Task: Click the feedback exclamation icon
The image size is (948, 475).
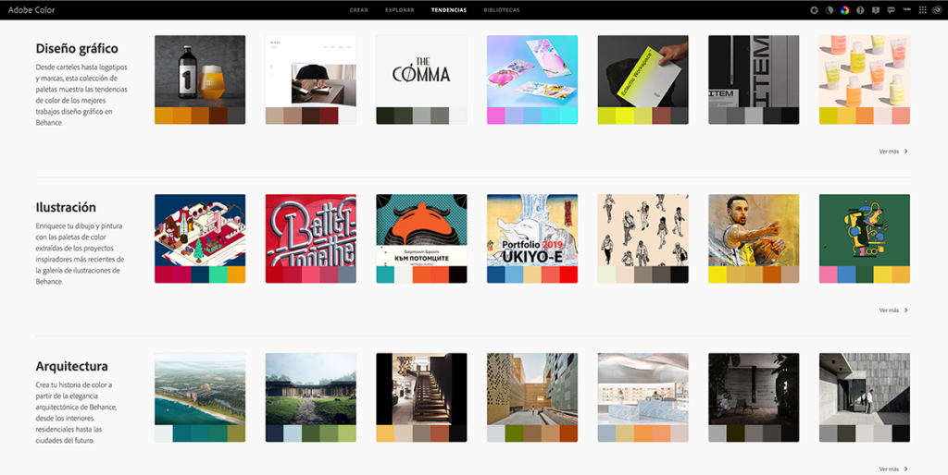Action: tap(876, 10)
